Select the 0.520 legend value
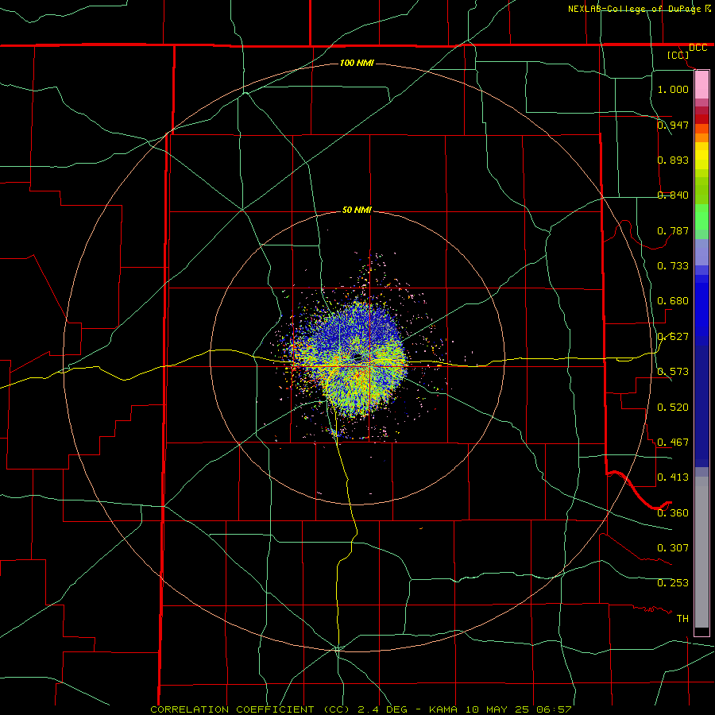Viewport: 715px width, 715px height. 673,408
